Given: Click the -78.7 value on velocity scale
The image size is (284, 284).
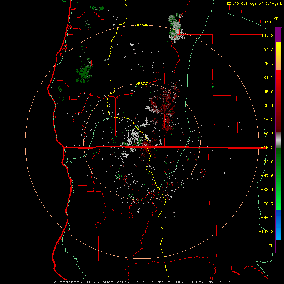Looking at the screenshot, I should (267, 204).
